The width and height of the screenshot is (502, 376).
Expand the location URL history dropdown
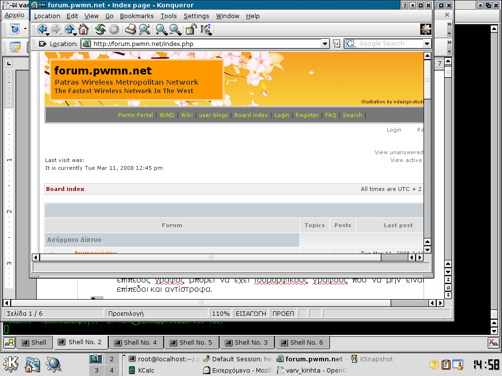point(325,44)
